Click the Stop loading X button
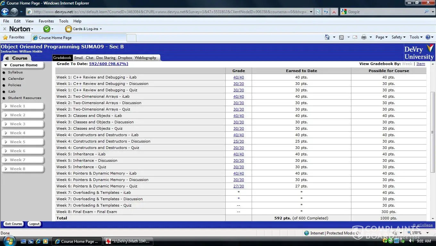The image size is (436, 246). click(334, 12)
